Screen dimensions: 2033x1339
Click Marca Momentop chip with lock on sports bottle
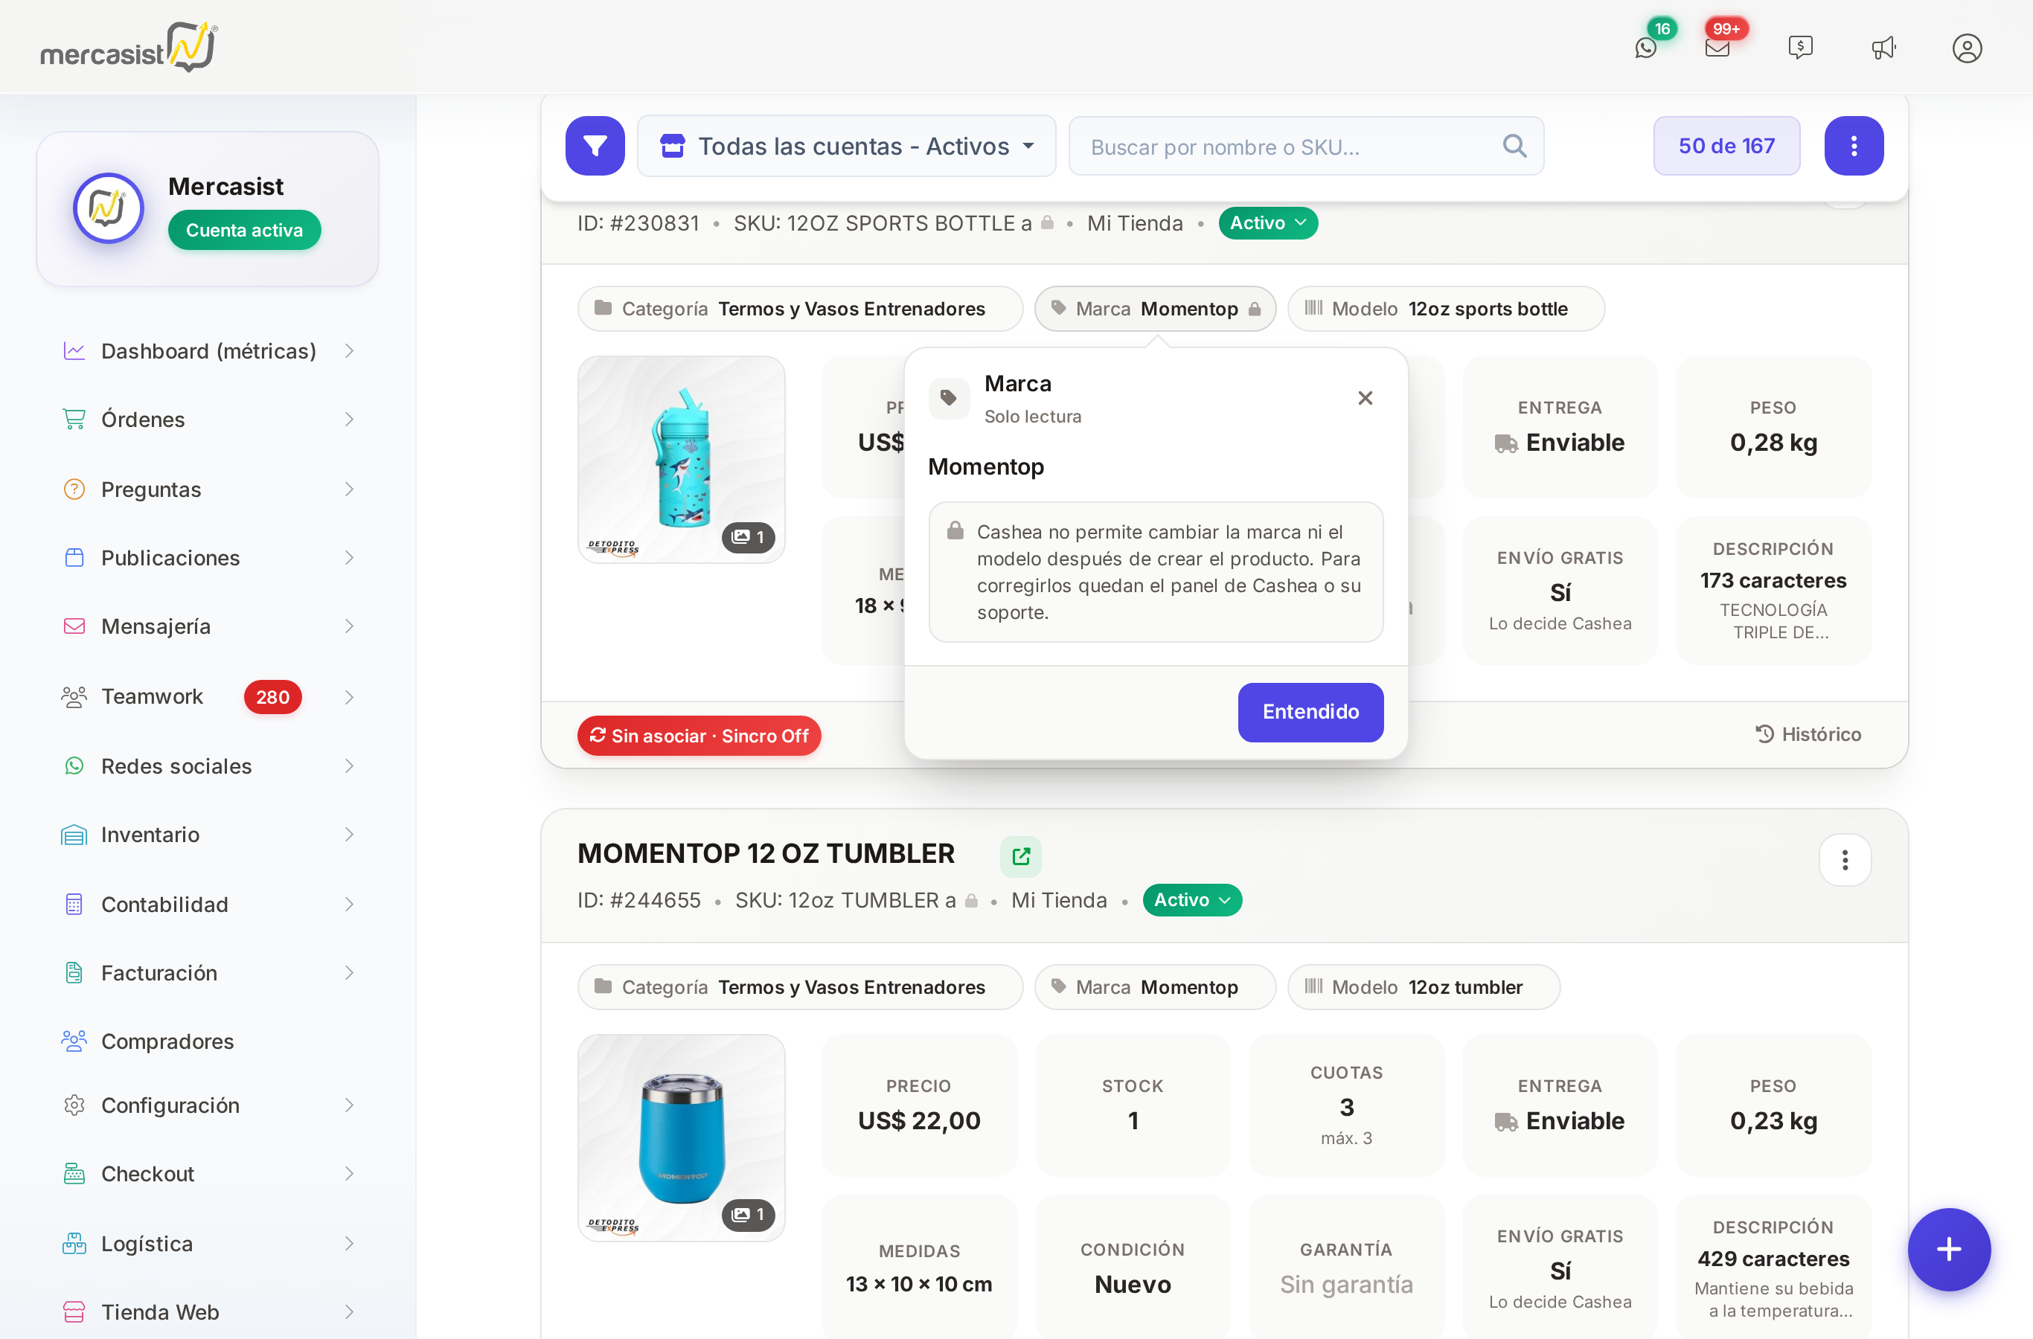(1155, 308)
